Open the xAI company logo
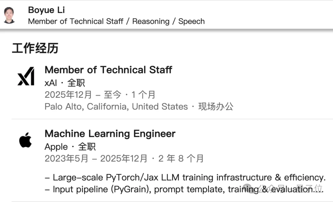 [x=26, y=76]
